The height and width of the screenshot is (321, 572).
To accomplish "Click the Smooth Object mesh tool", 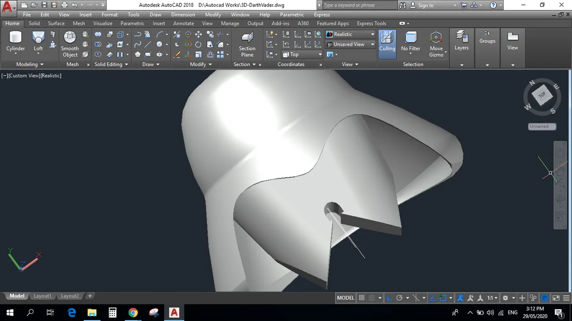I will 70,44.
